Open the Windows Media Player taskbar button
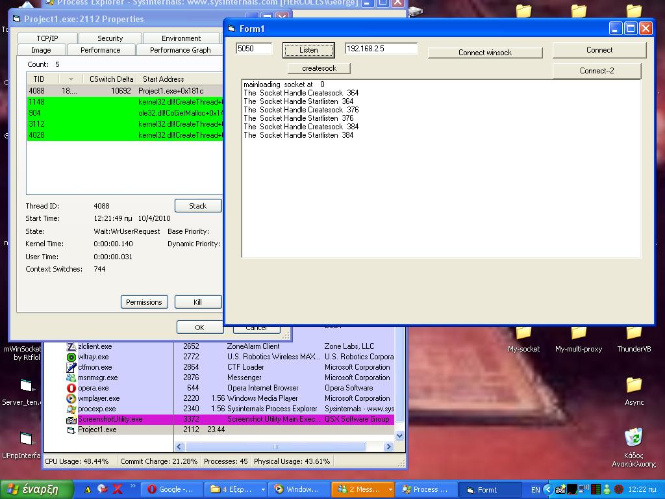Viewport: 665px width, 499px height. (298, 489)
